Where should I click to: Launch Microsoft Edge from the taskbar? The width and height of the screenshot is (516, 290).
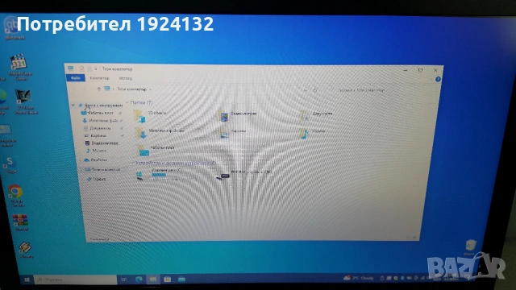pyautogui.click(x=139, y=280)
